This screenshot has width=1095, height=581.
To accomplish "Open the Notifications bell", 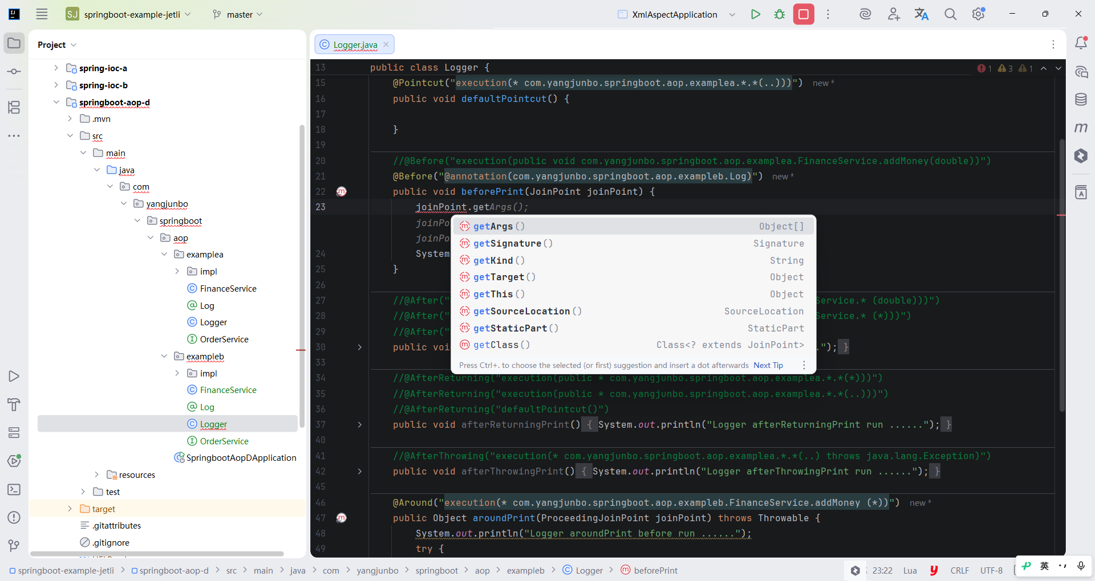I will click(x=1081, y=43).
